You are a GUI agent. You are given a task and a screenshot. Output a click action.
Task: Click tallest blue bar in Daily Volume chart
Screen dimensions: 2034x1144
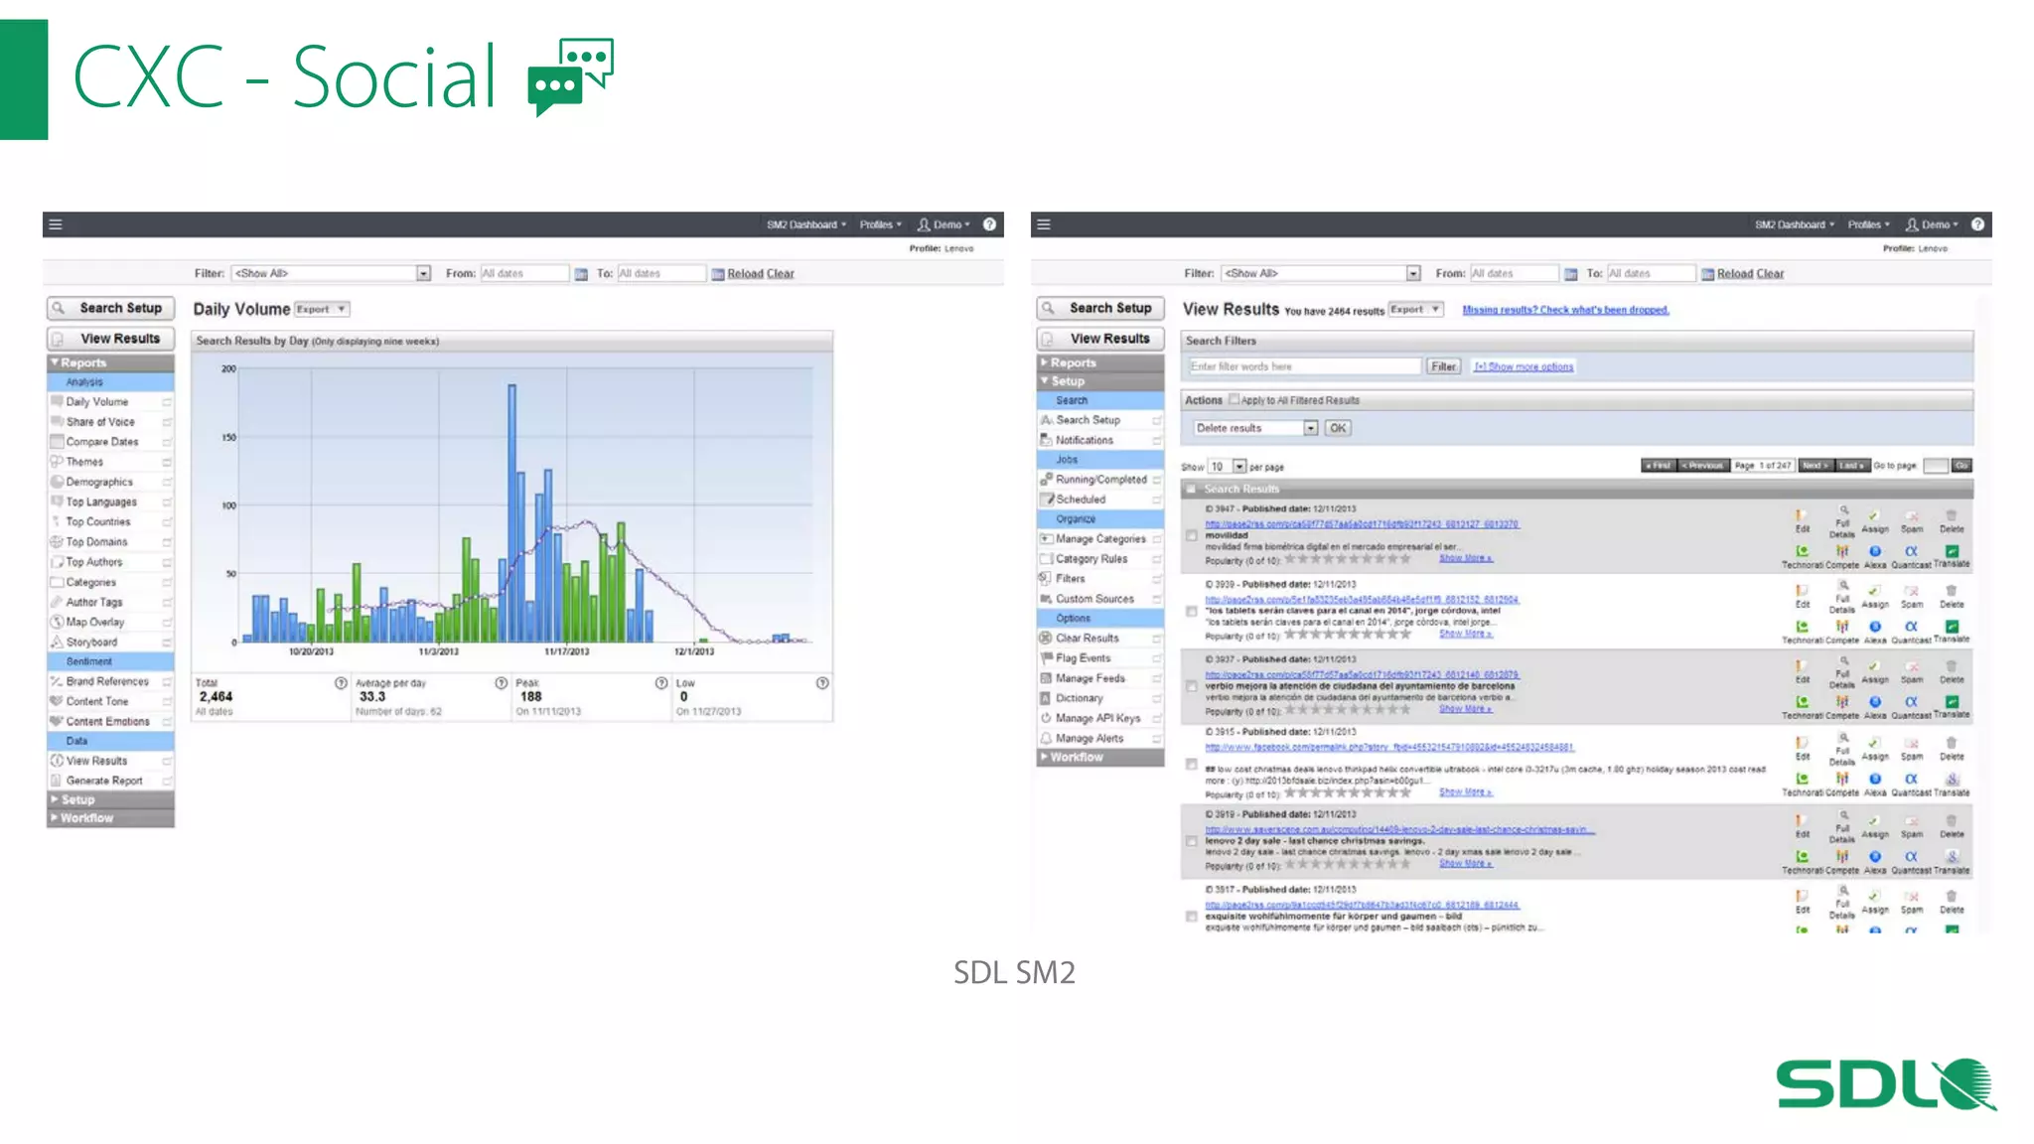(x=512, y=513)
